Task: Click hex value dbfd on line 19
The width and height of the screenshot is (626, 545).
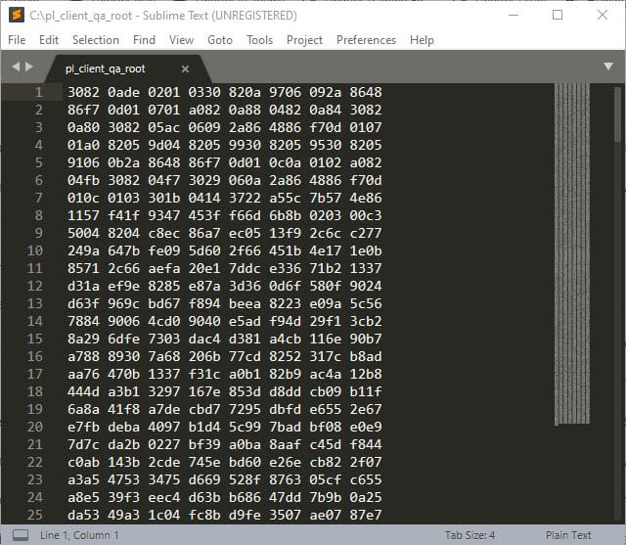Action: pos(285,409)
